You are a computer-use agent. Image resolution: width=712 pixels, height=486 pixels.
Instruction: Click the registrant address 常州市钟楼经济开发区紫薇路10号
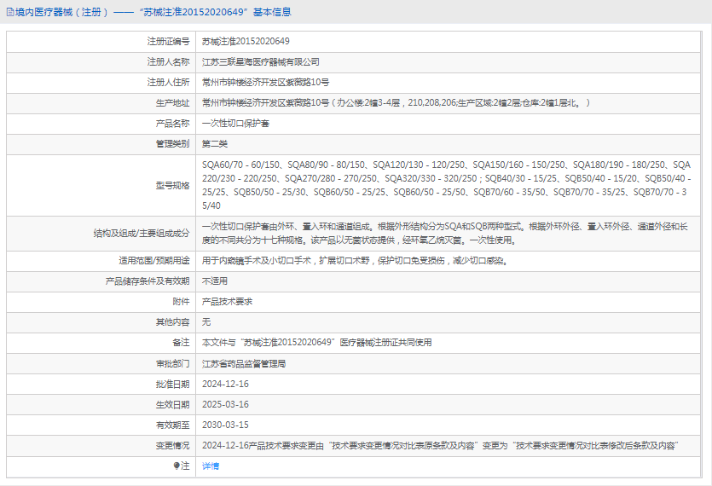(x=266, y=82)
